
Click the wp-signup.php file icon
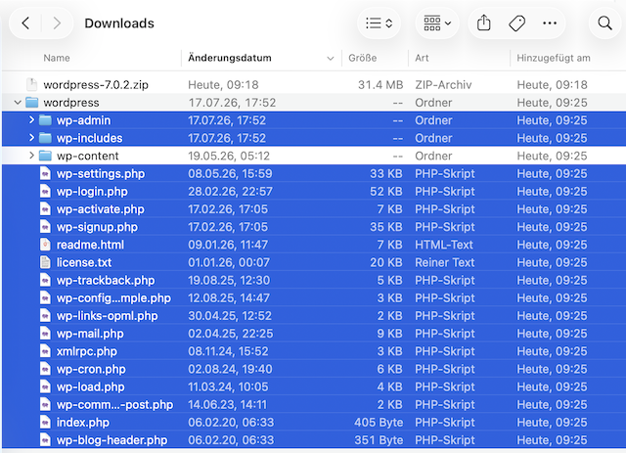pos(46,227)
